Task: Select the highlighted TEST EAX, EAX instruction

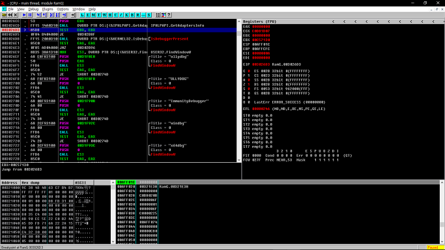Action: point(119,30)
